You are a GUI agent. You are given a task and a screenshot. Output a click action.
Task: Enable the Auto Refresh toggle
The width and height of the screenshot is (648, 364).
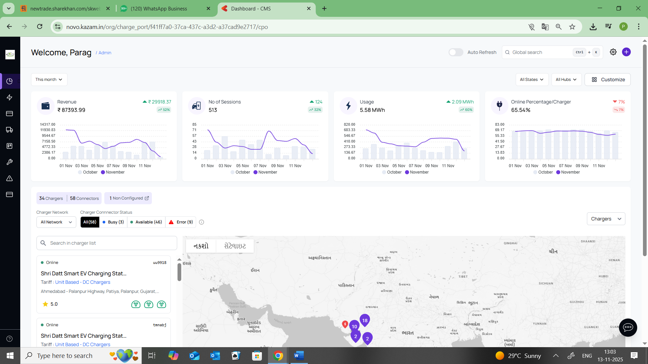pos(456,52)
